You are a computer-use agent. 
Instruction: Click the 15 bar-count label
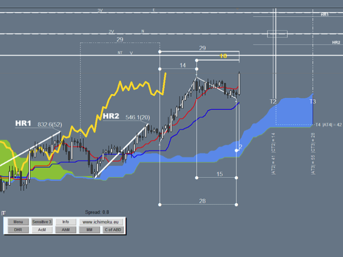pyautogui.click(x=219, y=174)
